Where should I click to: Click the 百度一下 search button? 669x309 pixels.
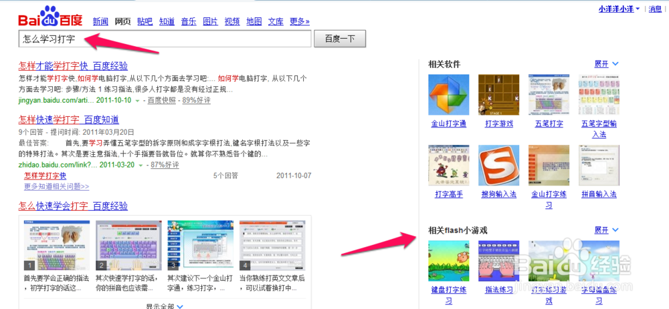pyautogui.click(x=340, y=39)
